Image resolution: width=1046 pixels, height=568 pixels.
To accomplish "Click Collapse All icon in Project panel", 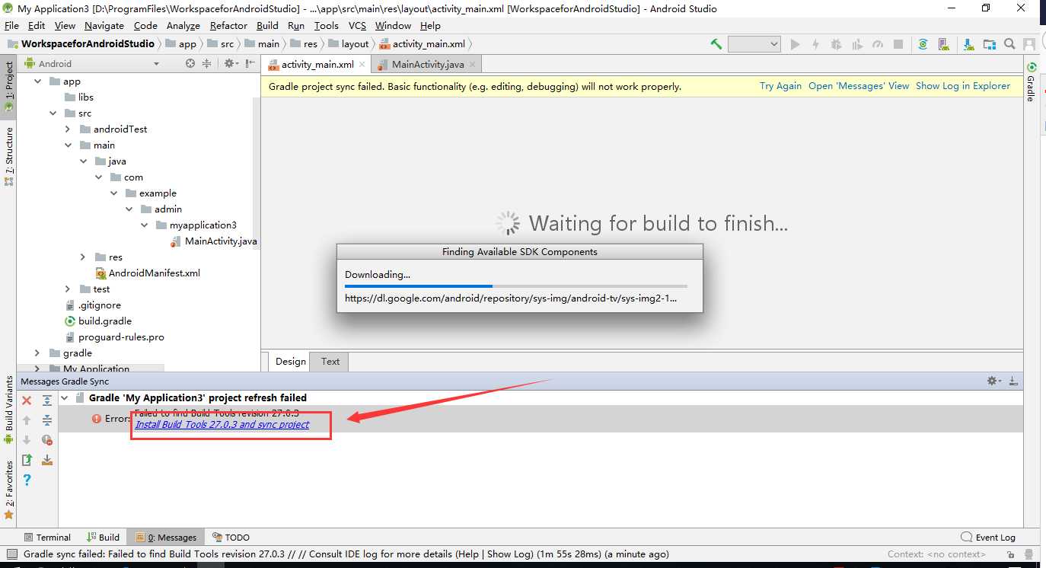I will coord(206,64).
